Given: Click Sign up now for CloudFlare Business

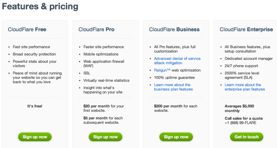Looking at the screenshot, I should click(x=176, y=137).
